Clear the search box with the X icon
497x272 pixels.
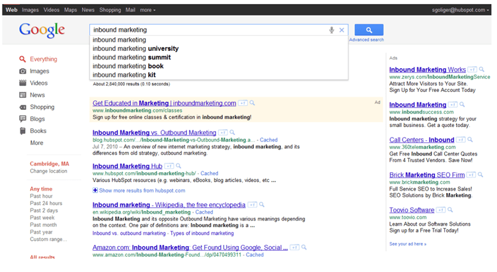click(x=342, y=30)
